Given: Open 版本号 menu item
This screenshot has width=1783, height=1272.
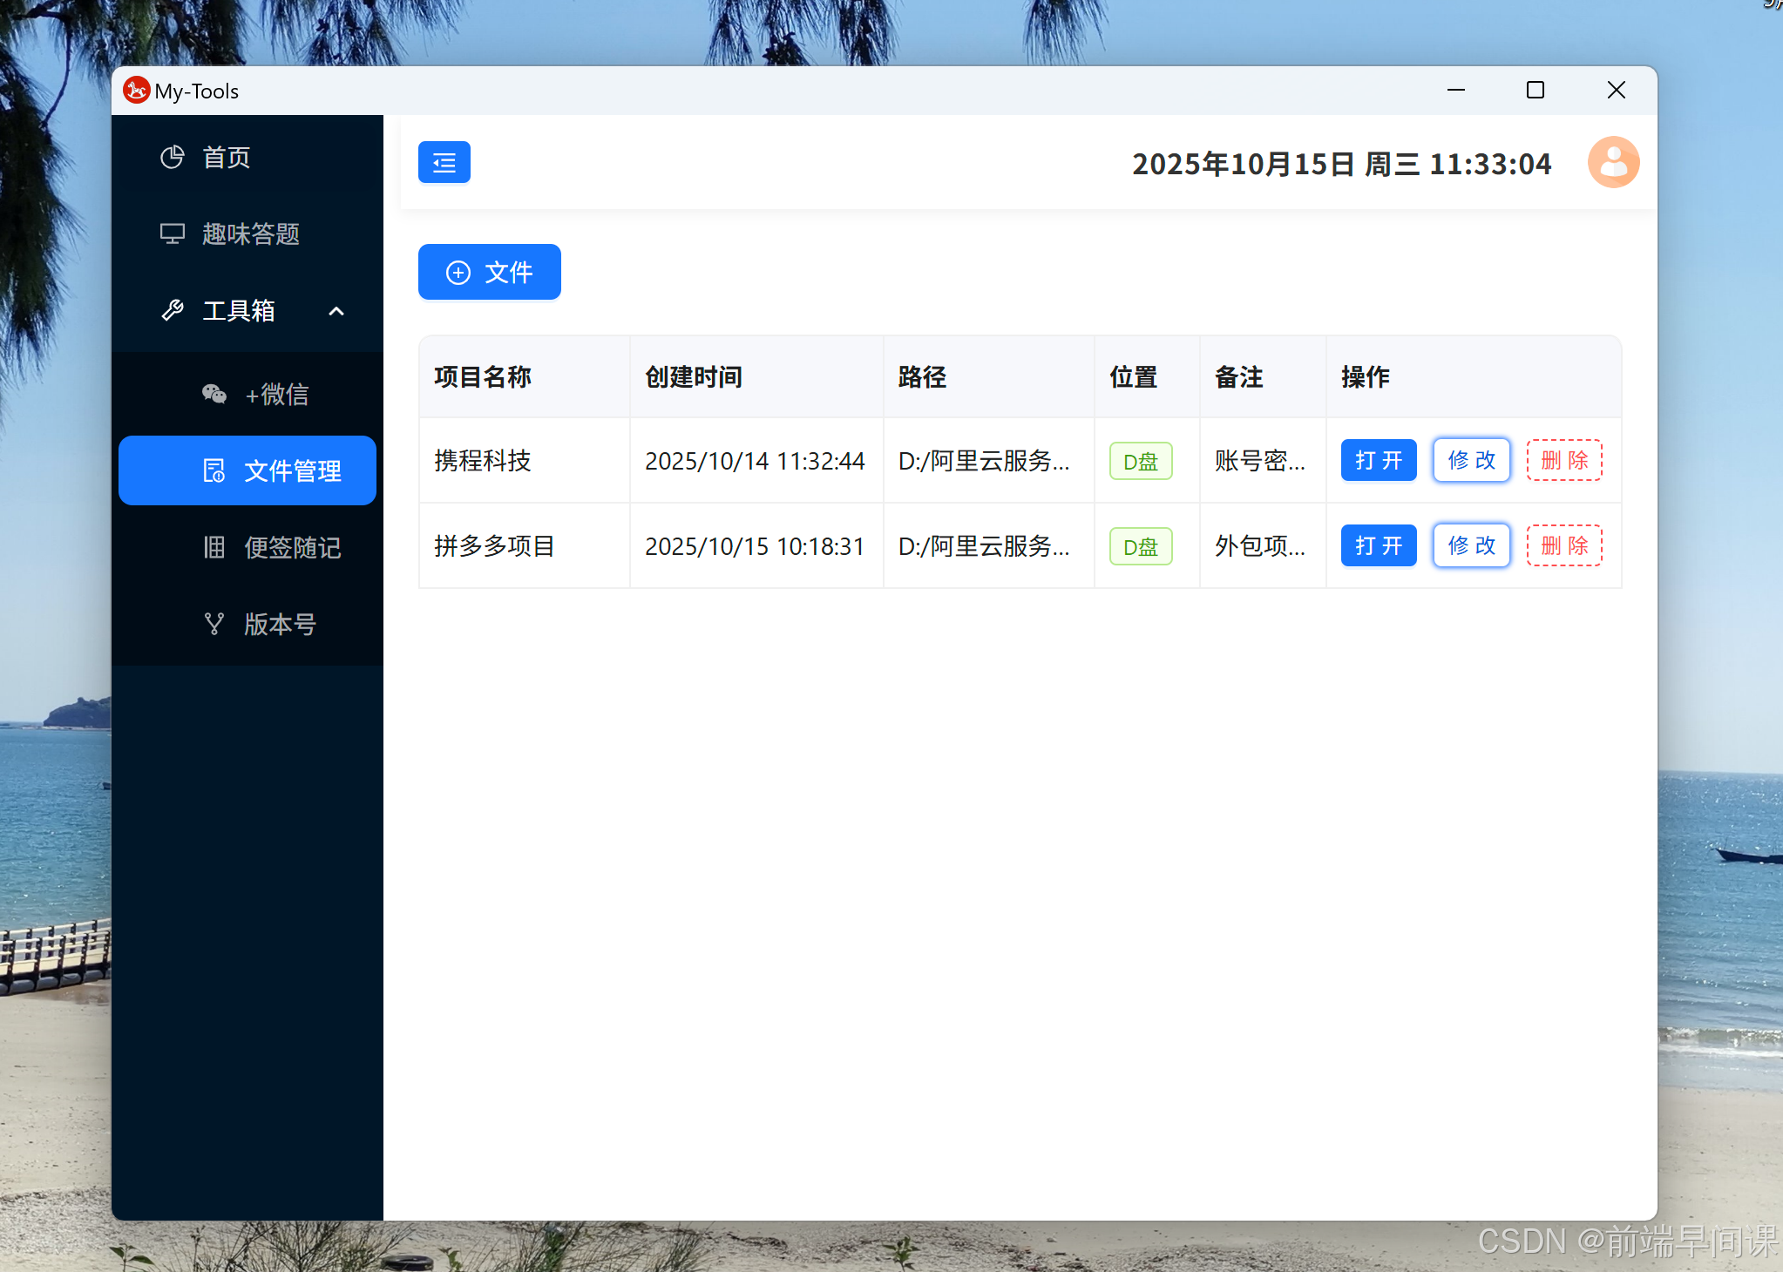Looking at the screenshot, I should coord(247,625).
